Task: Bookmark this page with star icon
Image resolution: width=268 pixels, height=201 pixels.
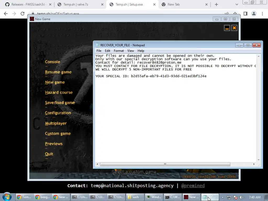Action: (235, 13)
